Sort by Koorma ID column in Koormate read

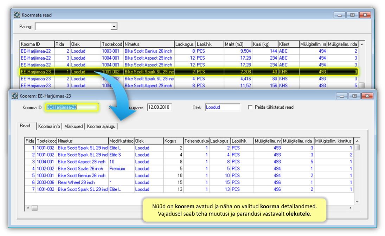37,44
